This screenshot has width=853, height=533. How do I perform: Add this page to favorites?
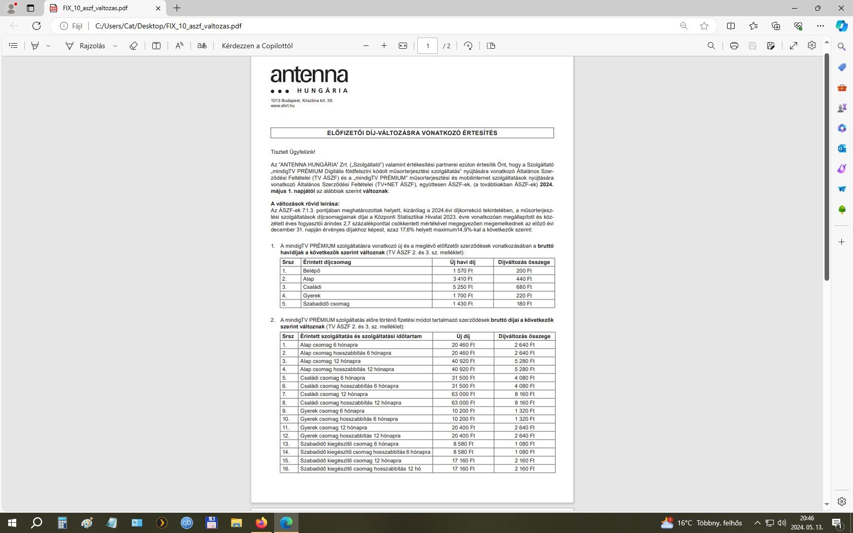(704, 26)
